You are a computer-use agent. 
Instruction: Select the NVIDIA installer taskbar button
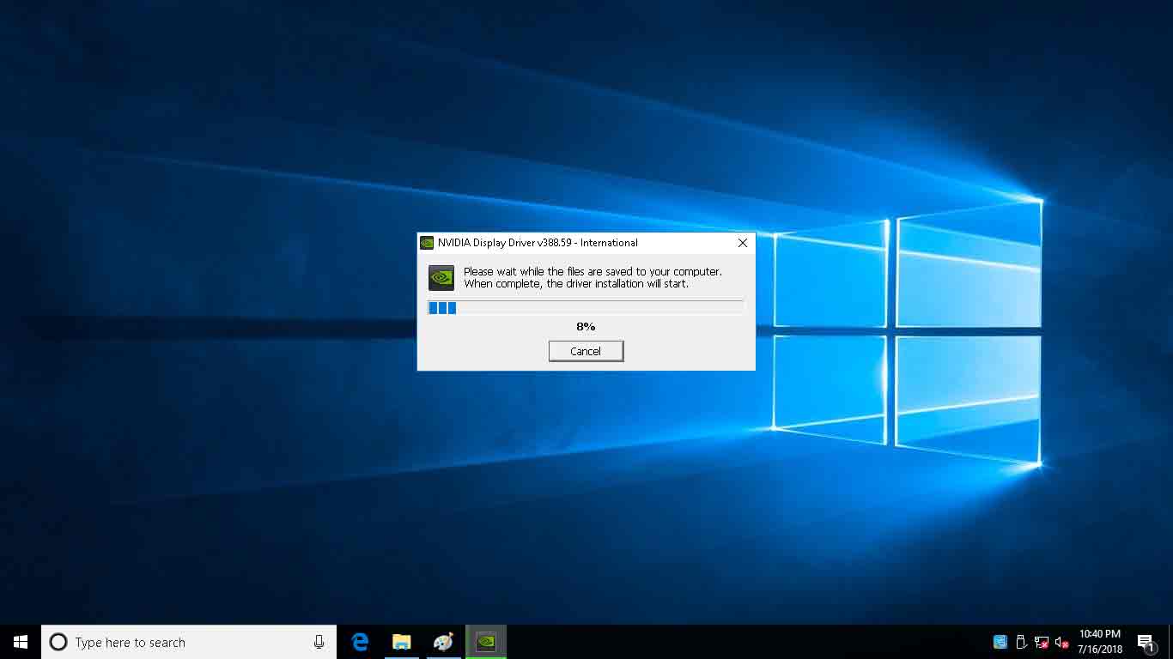pyautogui.click(x=486, y=642)
